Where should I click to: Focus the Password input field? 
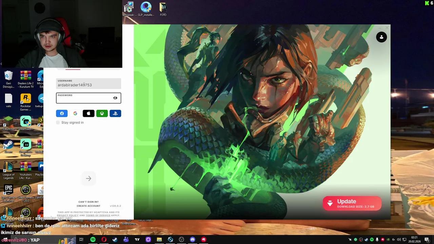coord(88,98)
